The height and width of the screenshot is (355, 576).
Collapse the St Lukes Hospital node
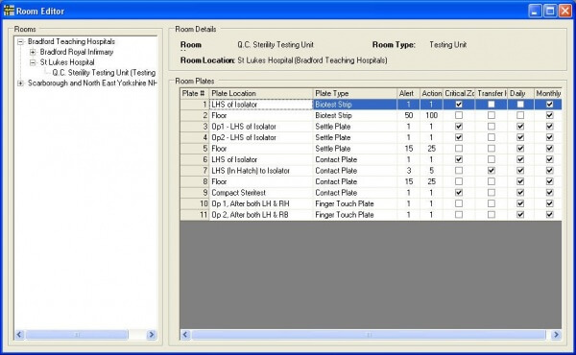coord(33,62)
